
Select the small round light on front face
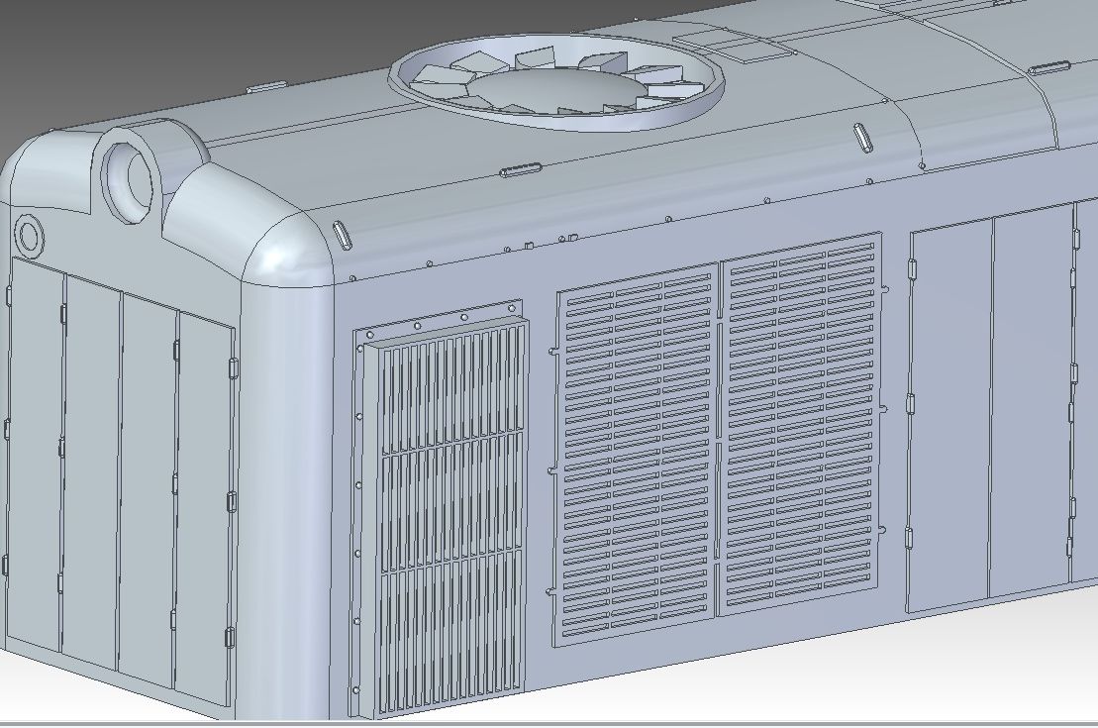(x=28, y=236)
